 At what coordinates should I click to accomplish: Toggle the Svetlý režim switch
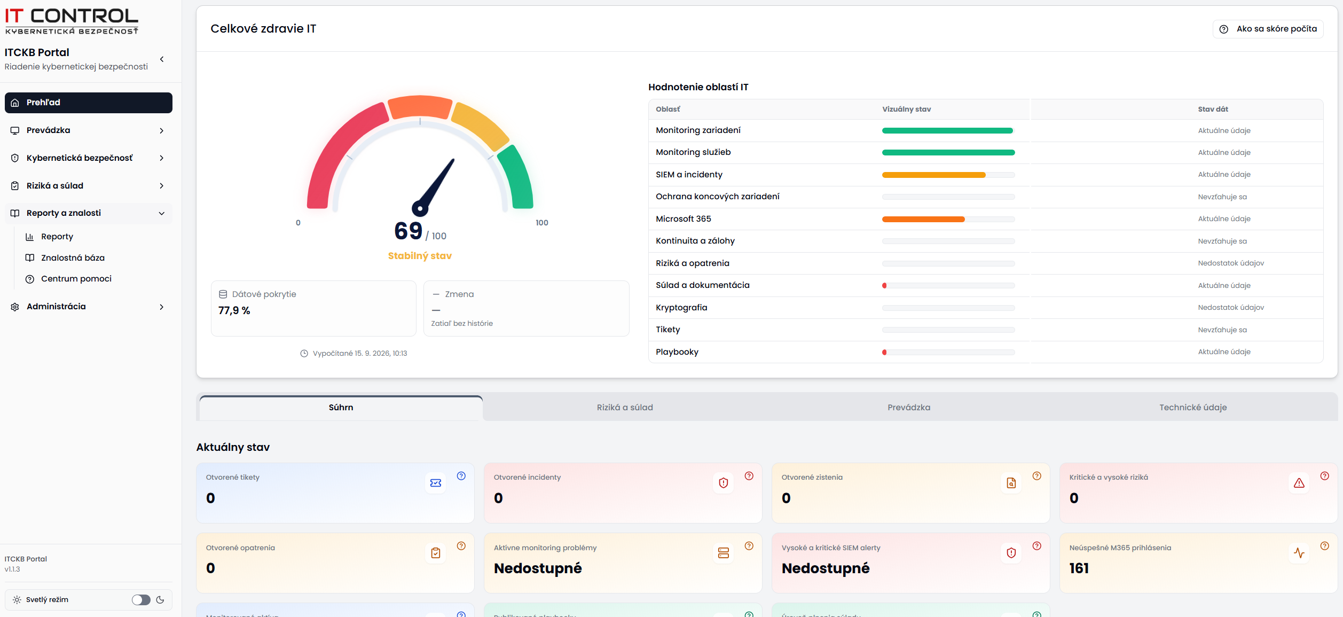click(x=141, y=600)
